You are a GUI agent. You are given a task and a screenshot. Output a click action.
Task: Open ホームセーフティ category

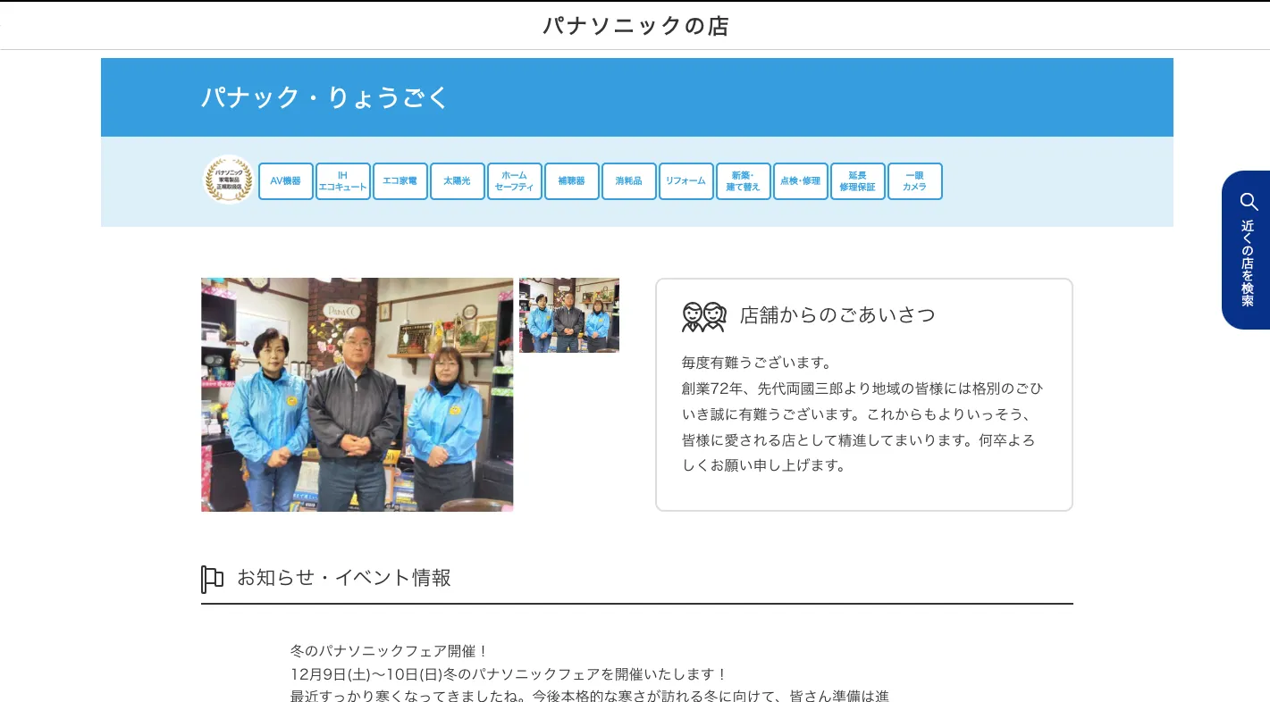point(515,181)
